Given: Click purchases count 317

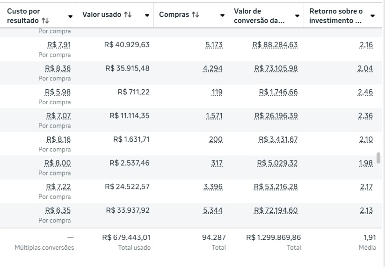Looking at the screenshot, I should 217,163.
